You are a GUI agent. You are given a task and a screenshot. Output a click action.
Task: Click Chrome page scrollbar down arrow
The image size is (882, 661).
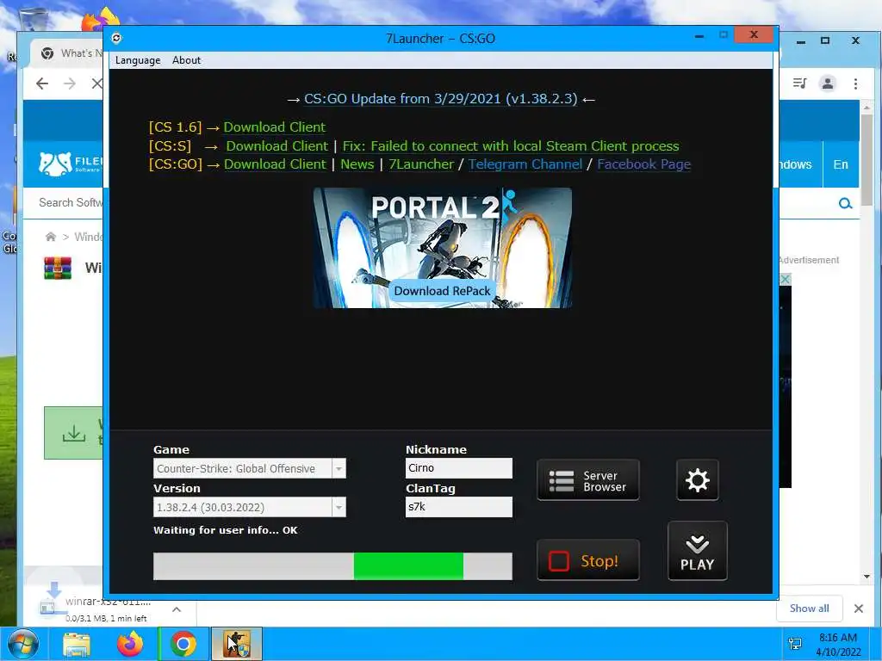pyautogui.click(x=866, y=576)
